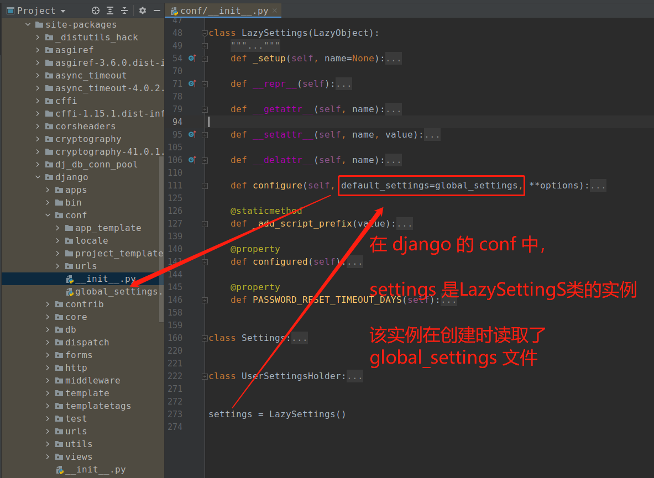654x478 pixels.
Task: Hide the Project panel with minus icon
Action: [157, 10]
